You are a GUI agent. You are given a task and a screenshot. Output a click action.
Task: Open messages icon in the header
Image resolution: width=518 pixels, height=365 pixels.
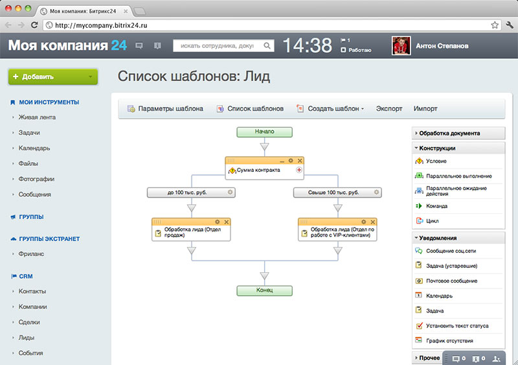pyautogui.click(x=139, y=45)
